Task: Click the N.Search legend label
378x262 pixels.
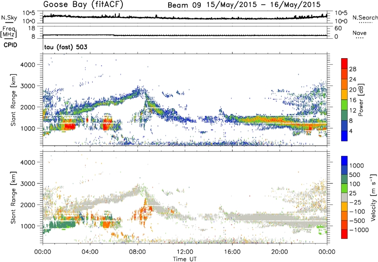Action: coord(365,17)
